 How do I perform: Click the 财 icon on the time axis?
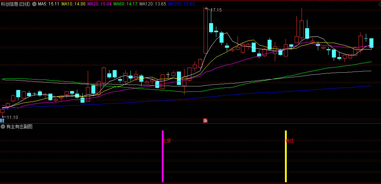(2, 121)
